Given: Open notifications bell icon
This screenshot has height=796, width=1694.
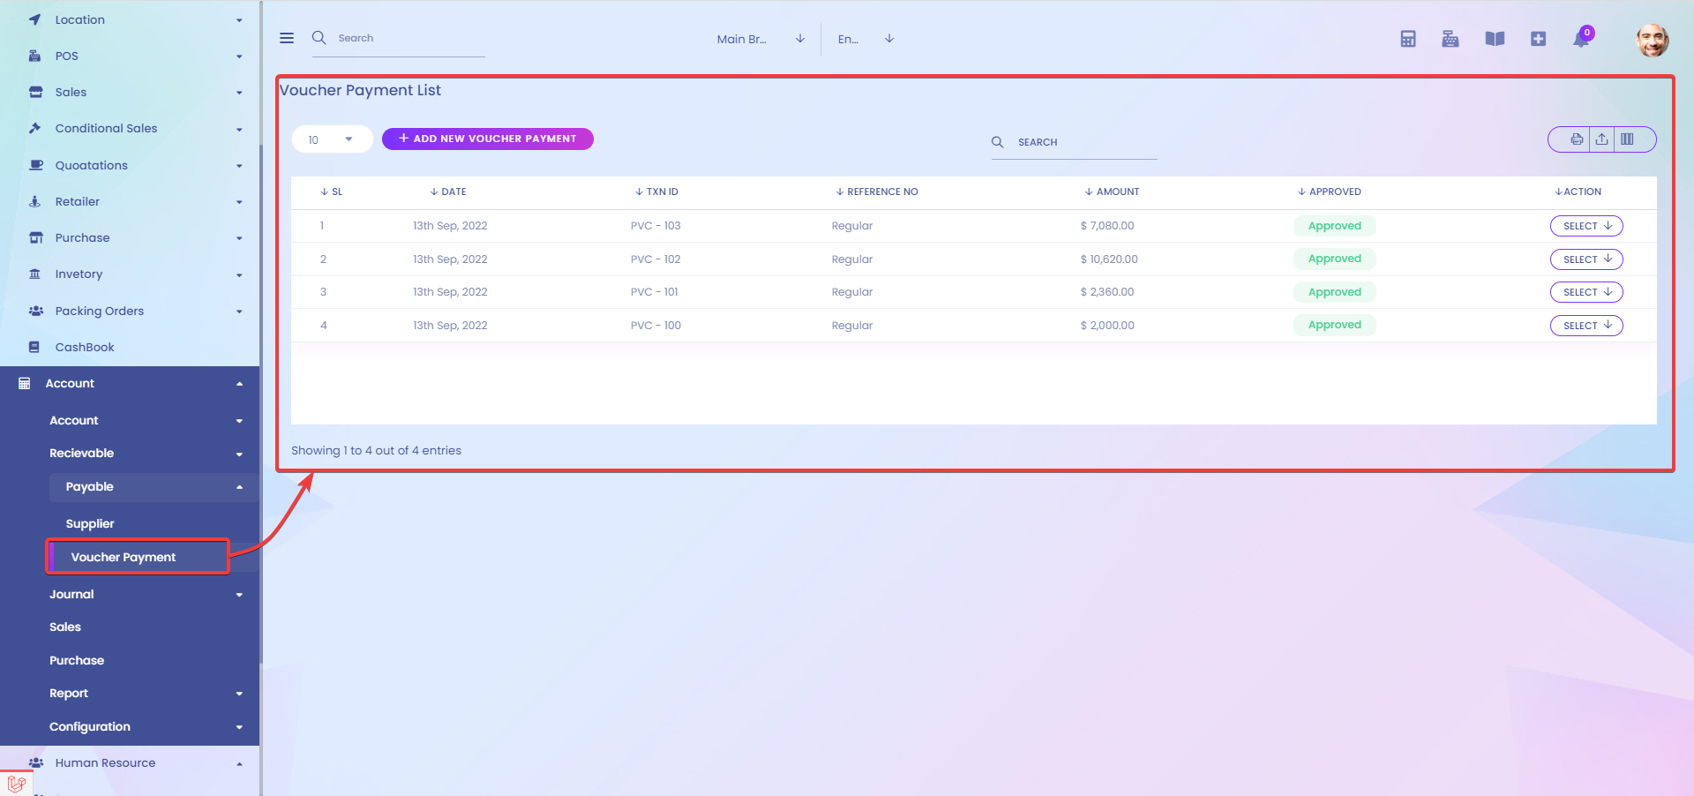Looking at the screenshot, I should [1581, 39].
